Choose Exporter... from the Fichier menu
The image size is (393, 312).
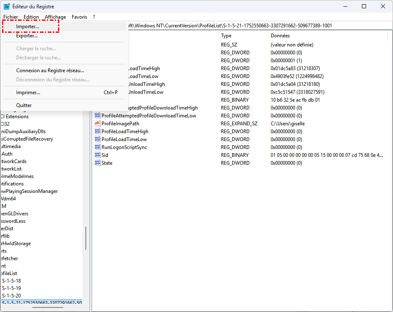(27, 36)
